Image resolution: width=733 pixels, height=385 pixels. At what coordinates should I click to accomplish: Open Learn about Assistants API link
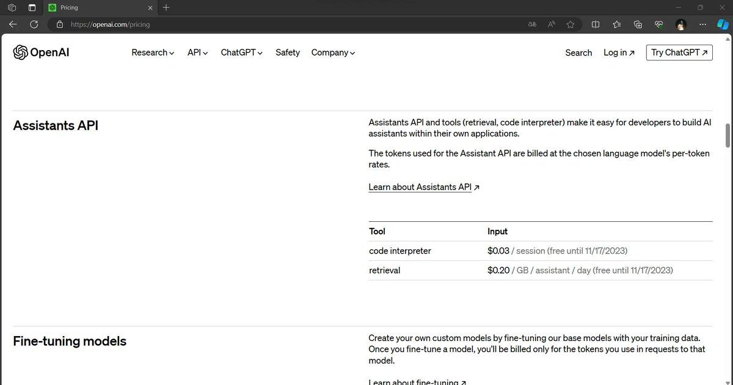click(x=420, y=187)
